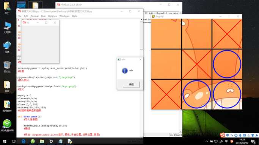The height and width of the screenshot is (145, 259).
Task: Click the Sogou S icon in system tray
Action: click(232, 141)
